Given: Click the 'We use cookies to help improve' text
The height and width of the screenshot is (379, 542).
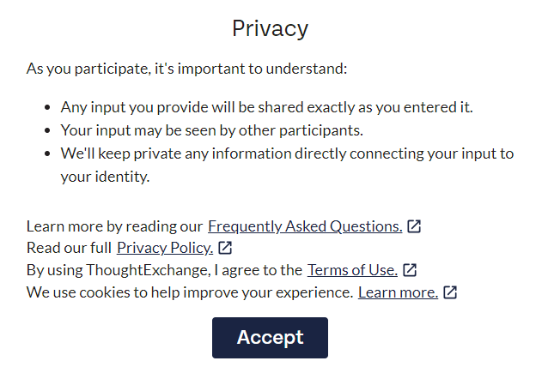Looking at the screenshot, I should [190, 292].
